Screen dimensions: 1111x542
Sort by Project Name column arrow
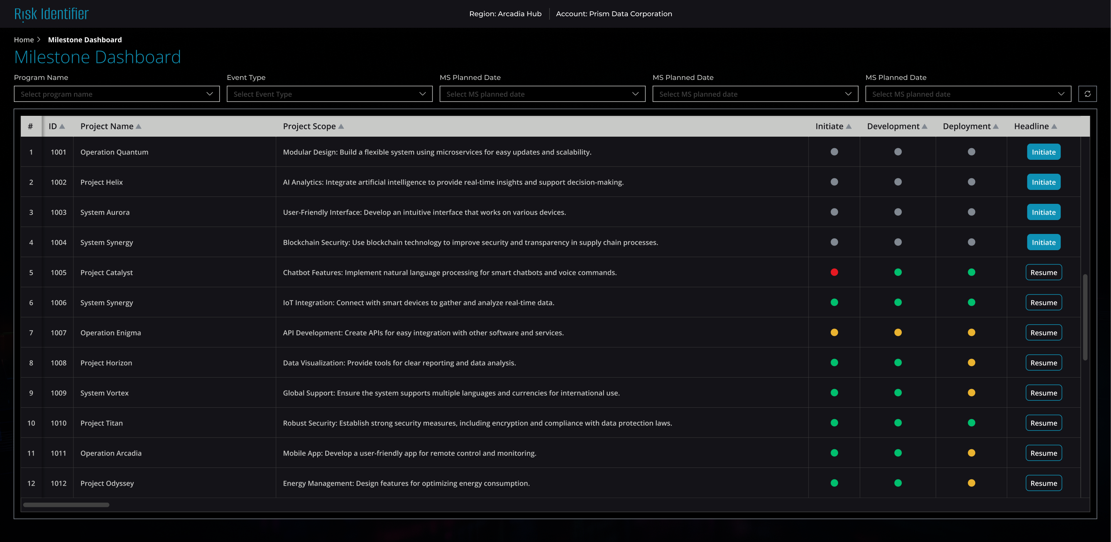click(139, 127)
